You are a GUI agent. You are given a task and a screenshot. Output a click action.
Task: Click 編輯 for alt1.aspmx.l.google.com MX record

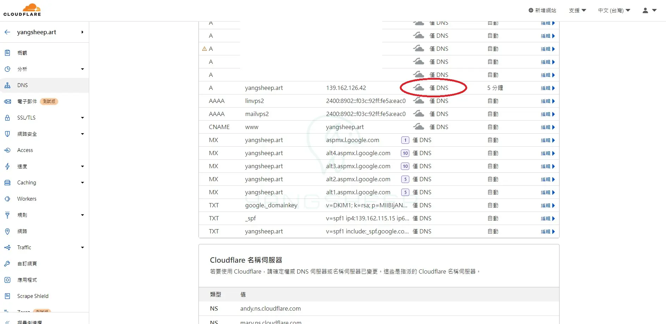(x=548, y=192)
